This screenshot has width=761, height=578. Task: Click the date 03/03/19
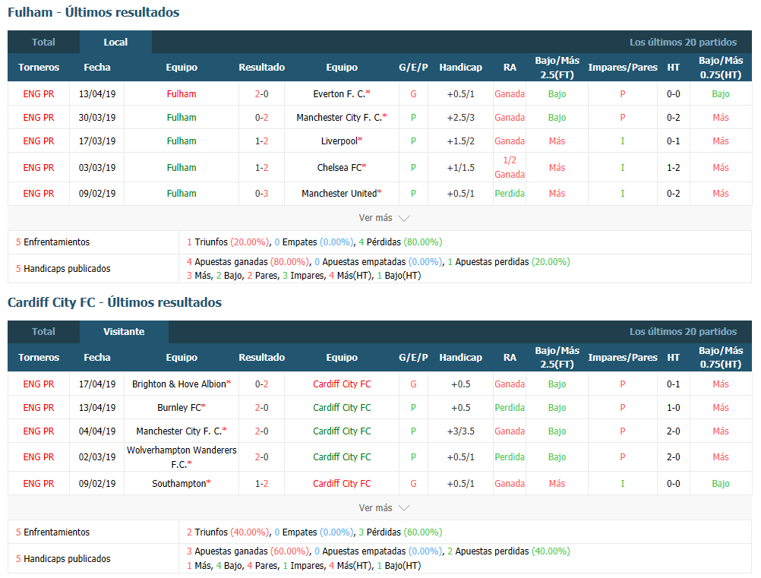tap(97, 167)
